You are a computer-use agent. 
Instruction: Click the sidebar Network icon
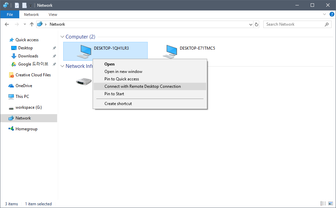point(11,118)
